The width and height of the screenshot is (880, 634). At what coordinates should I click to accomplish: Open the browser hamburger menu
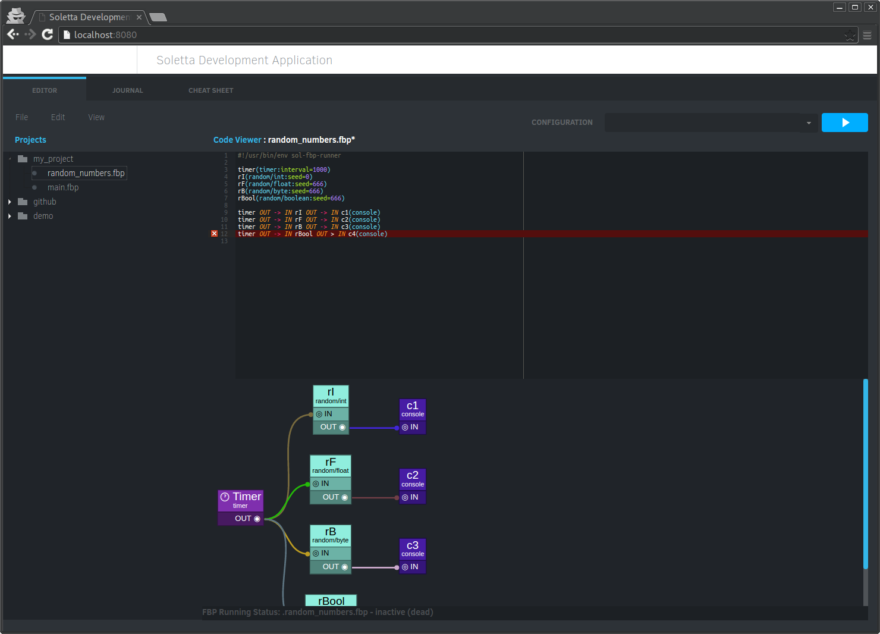coord(867,35)
